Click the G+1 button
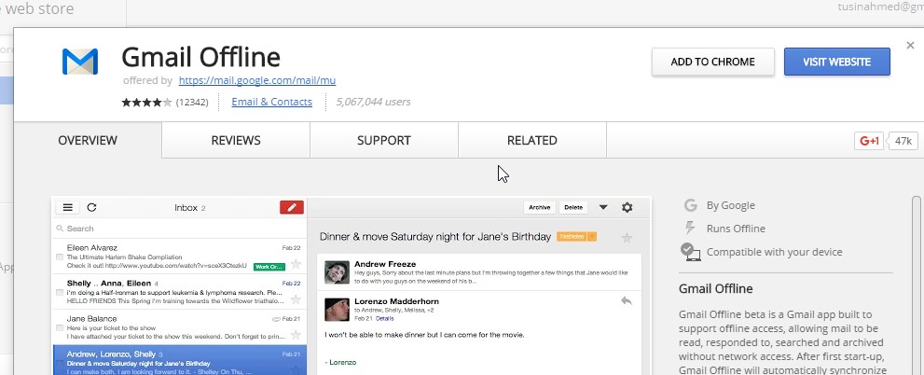Viewport: 924px width, 375px height. pos(869,141)
